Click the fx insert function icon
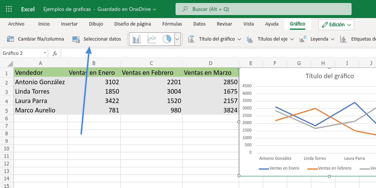The height and width of the screenshot is (188, 376). click(55, 53)
